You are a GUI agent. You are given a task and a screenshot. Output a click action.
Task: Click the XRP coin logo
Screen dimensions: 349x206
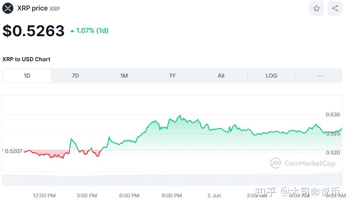coord(8,8)
